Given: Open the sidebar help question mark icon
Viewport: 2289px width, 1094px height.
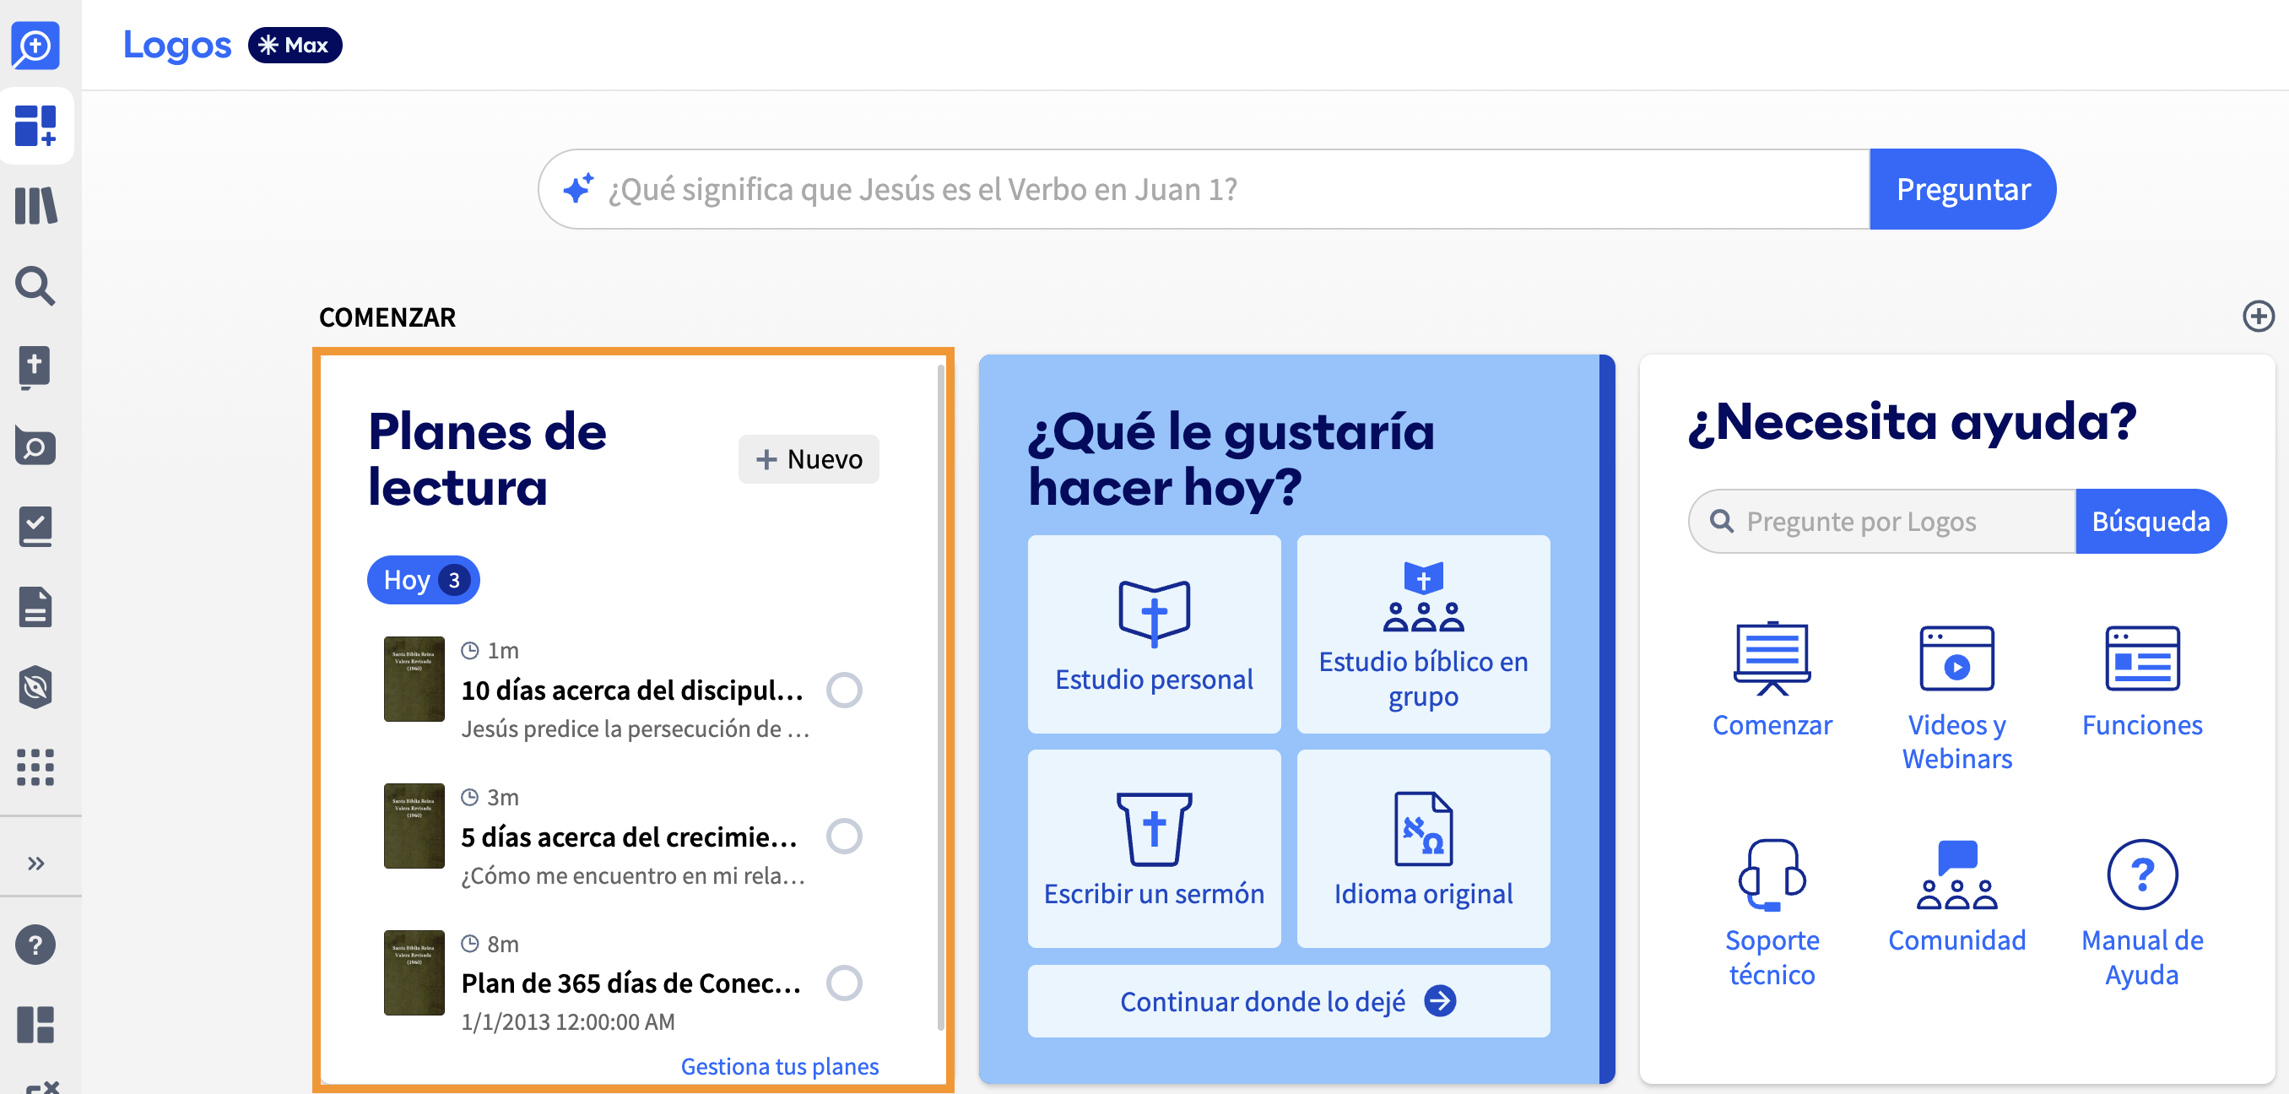Looking at the screenshot, I should [35, 944].
